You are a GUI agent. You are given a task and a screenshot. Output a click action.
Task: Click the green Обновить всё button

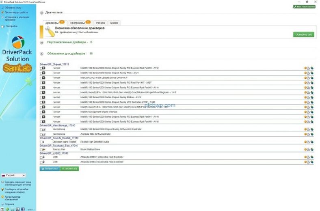point(304,34)
